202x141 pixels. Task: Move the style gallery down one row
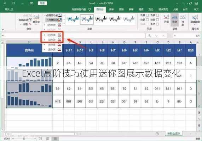[64, 20]
